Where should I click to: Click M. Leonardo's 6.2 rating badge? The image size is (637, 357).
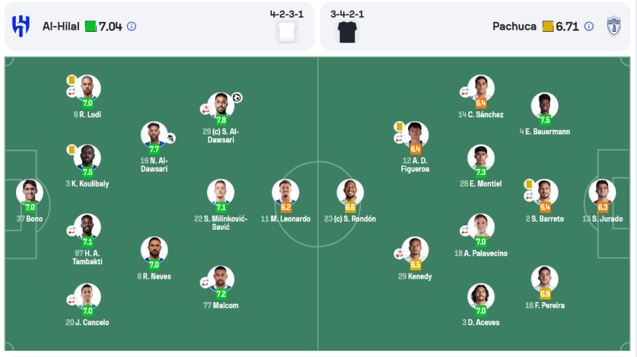(x=285, y=207)
